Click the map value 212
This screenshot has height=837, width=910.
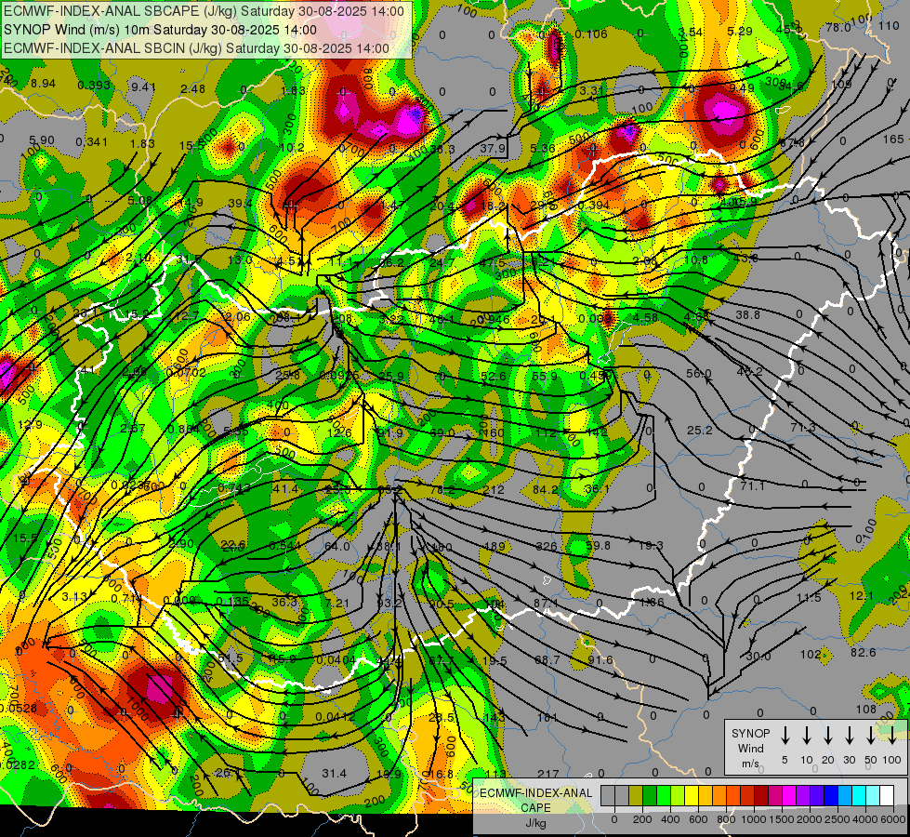coord(494,490)
